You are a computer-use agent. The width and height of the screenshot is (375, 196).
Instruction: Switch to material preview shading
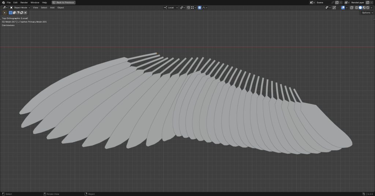[364, 8]
